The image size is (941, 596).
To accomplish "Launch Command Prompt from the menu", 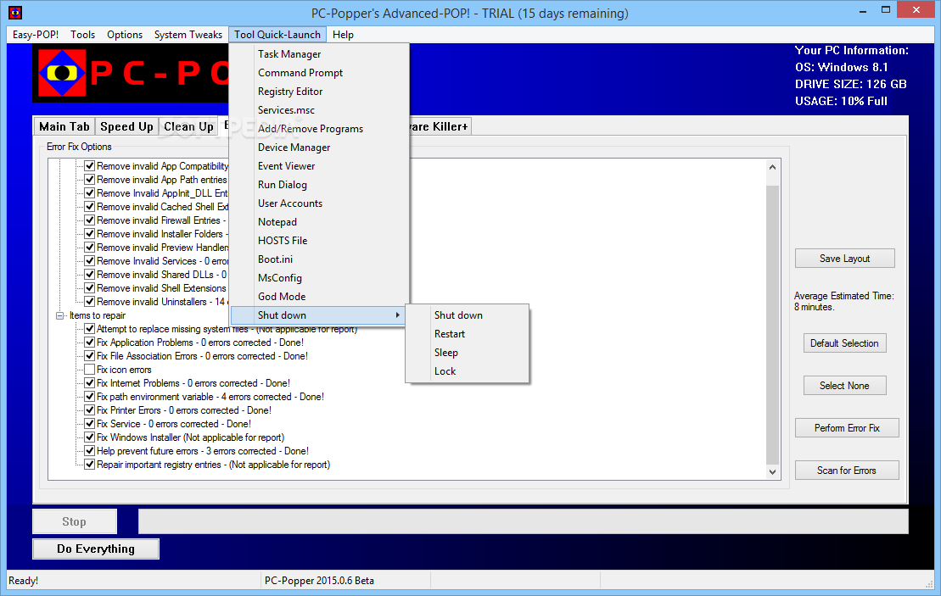I will (319, 73).
